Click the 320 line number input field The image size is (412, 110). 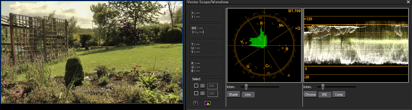click(x=212, y=94)
